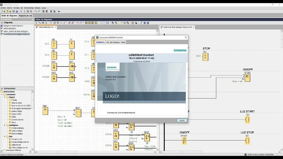Click 'Agregar un nuevo diagrama' link
Viewport: 283px width, 159px height.
[13, 26]
